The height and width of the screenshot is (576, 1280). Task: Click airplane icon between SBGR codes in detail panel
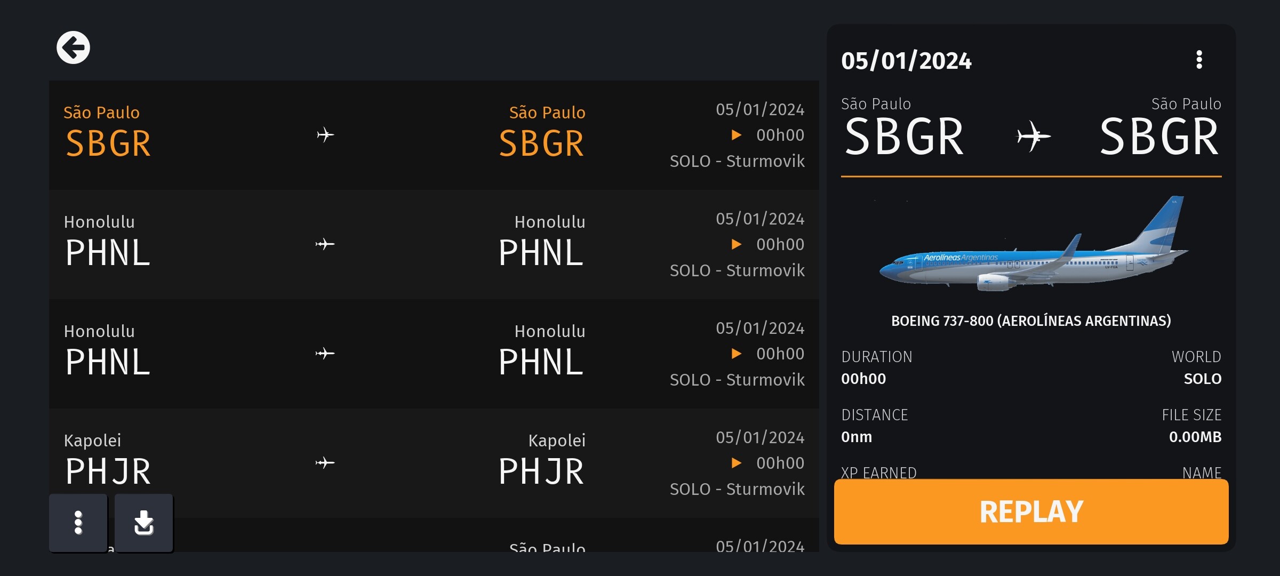(1033, 137)
